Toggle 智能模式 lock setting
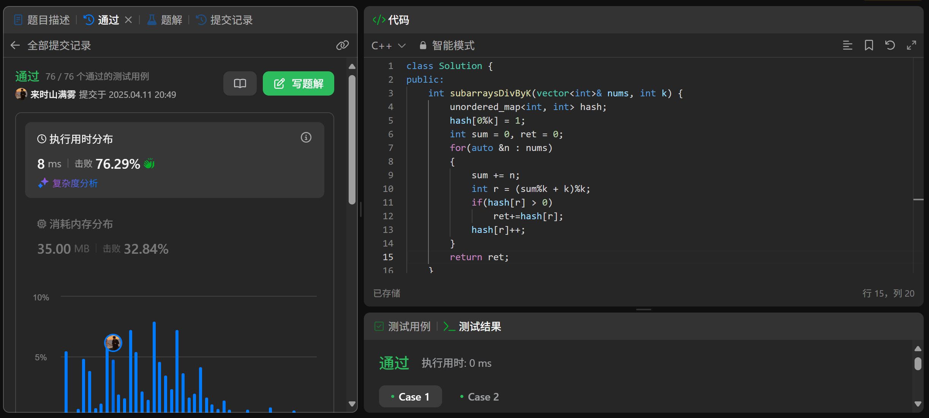The image size is (929, 418). point(447,46)
